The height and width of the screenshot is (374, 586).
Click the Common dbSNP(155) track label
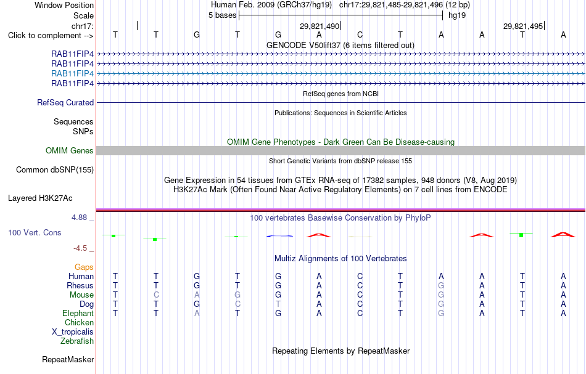55,169
